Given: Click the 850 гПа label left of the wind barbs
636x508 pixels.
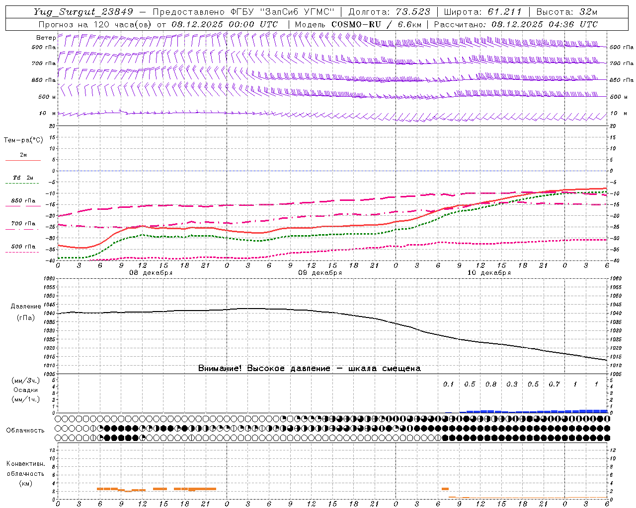Looking at the screenshot, I should pyautogui.click(x=44, y=80).
